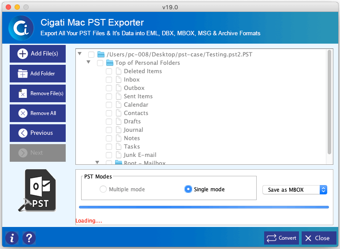Start conversion with the Convert button

281,238
